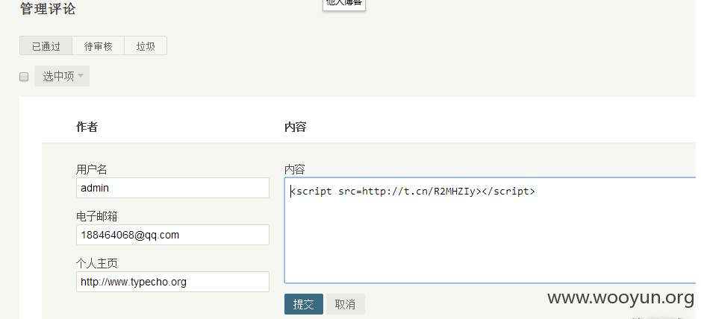Select the 作者 column header
Viewport: 701px width, 319px height.
(87, 127)
